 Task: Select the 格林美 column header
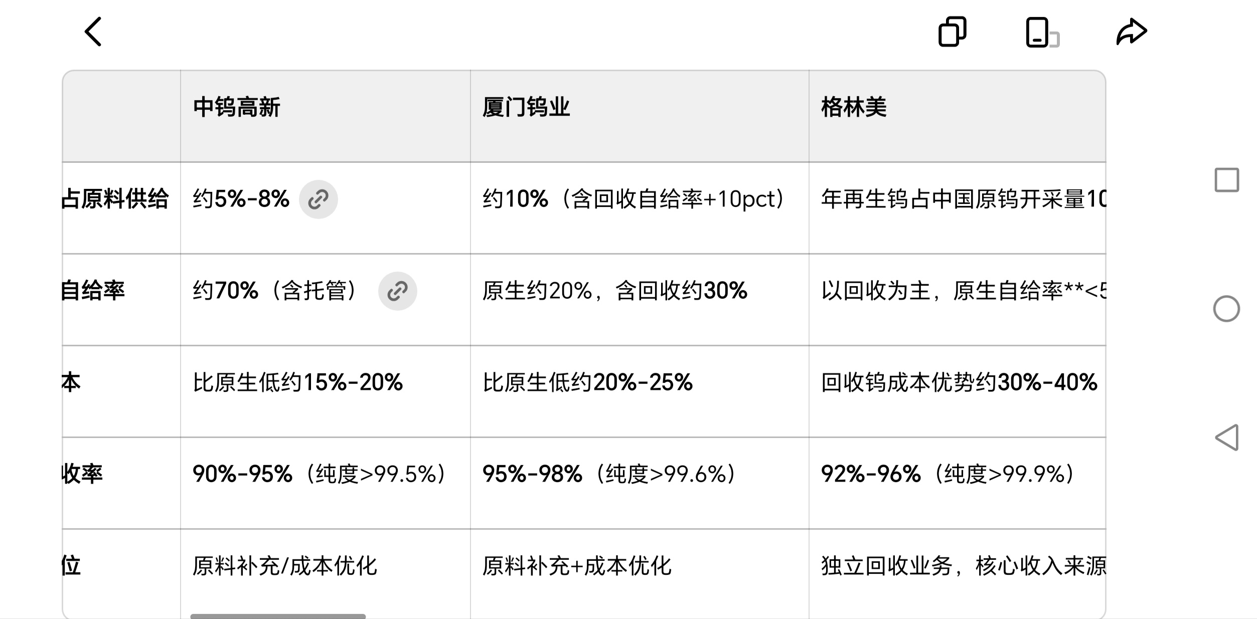[x=854, y=107]
